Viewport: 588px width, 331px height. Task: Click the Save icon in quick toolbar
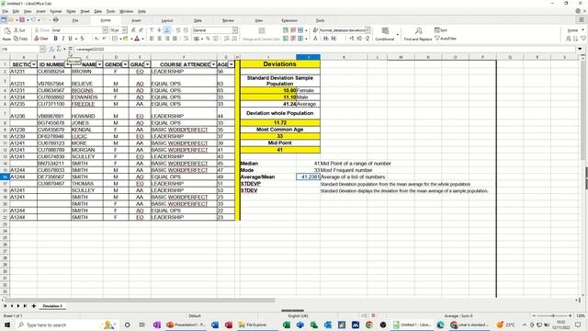click(x=22, y=20)
